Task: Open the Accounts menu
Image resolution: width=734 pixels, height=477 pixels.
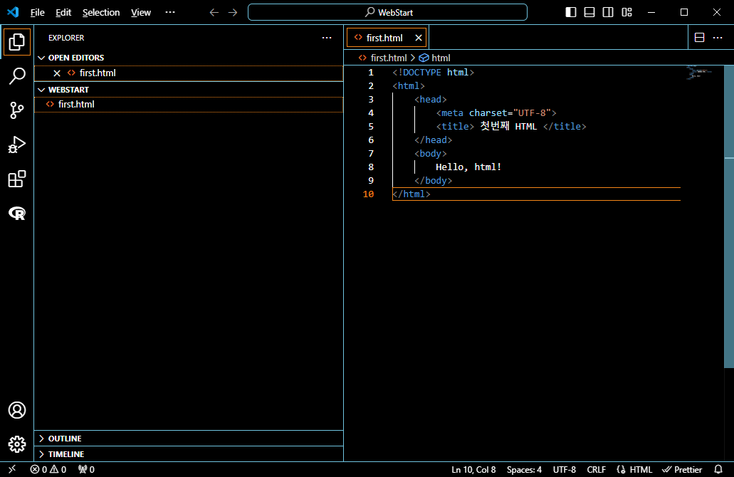Action: [17, 410]
